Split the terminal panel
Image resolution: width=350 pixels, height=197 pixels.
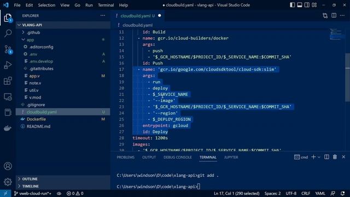(326, 157)
